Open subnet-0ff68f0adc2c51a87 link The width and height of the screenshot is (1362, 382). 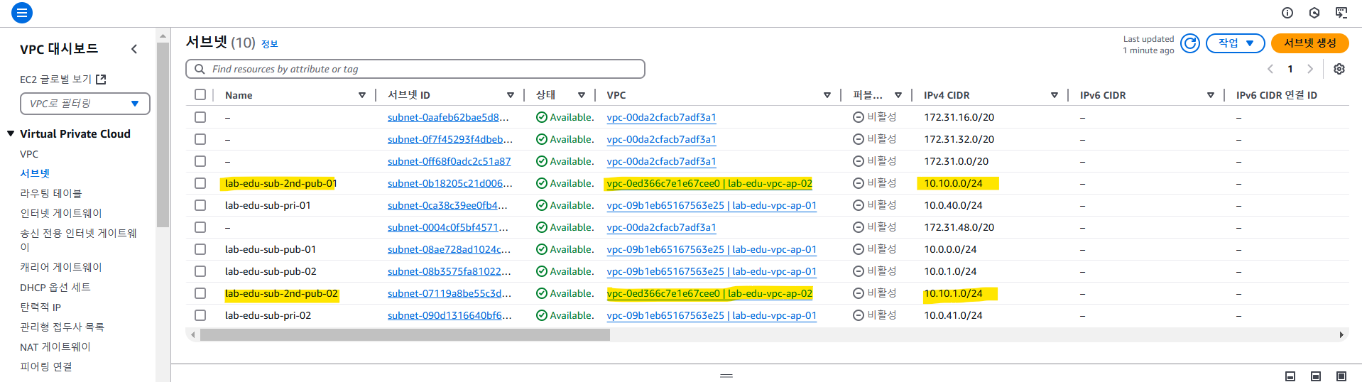[449, 161]
